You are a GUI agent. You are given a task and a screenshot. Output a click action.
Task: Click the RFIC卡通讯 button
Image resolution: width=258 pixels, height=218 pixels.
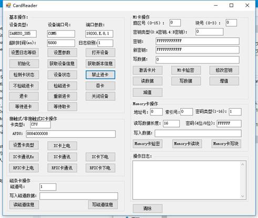click(62, 168)
